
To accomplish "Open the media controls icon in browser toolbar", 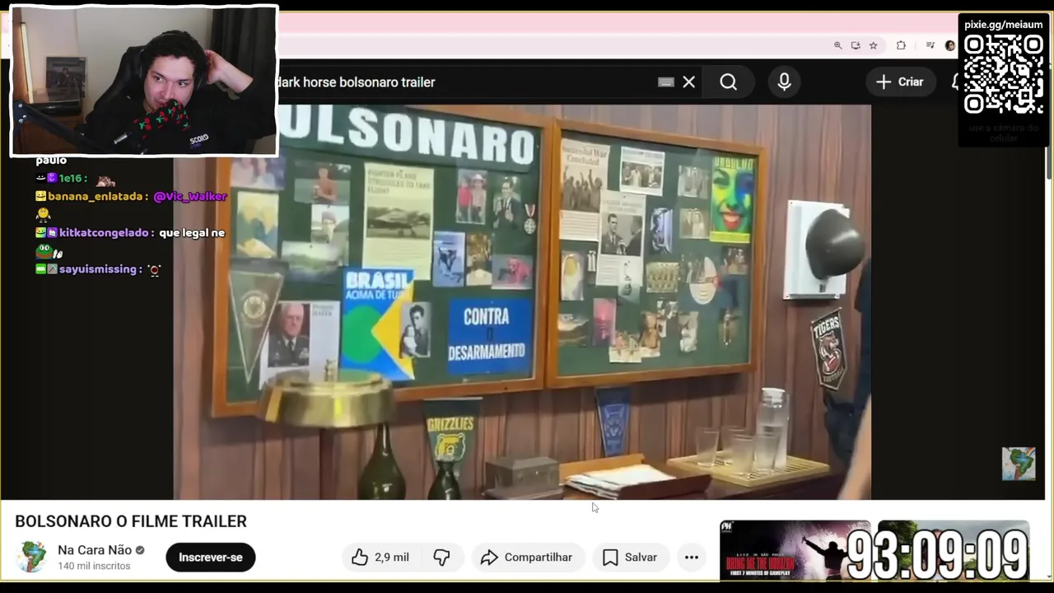I will pos(930,45).
